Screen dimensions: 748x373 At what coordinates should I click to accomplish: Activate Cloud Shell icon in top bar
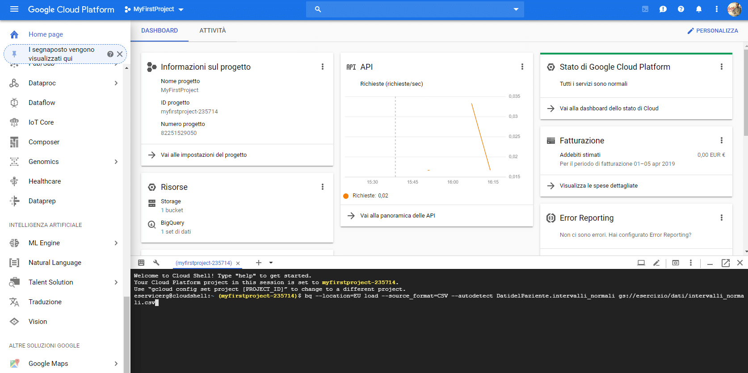coord(645,9)
